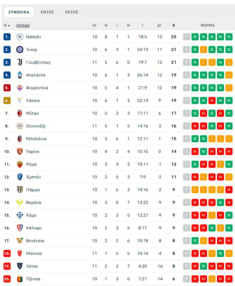Switch to the ΕΚΤΟΣ tab
The image size is (235, 286).
click(x=72, y=12)
